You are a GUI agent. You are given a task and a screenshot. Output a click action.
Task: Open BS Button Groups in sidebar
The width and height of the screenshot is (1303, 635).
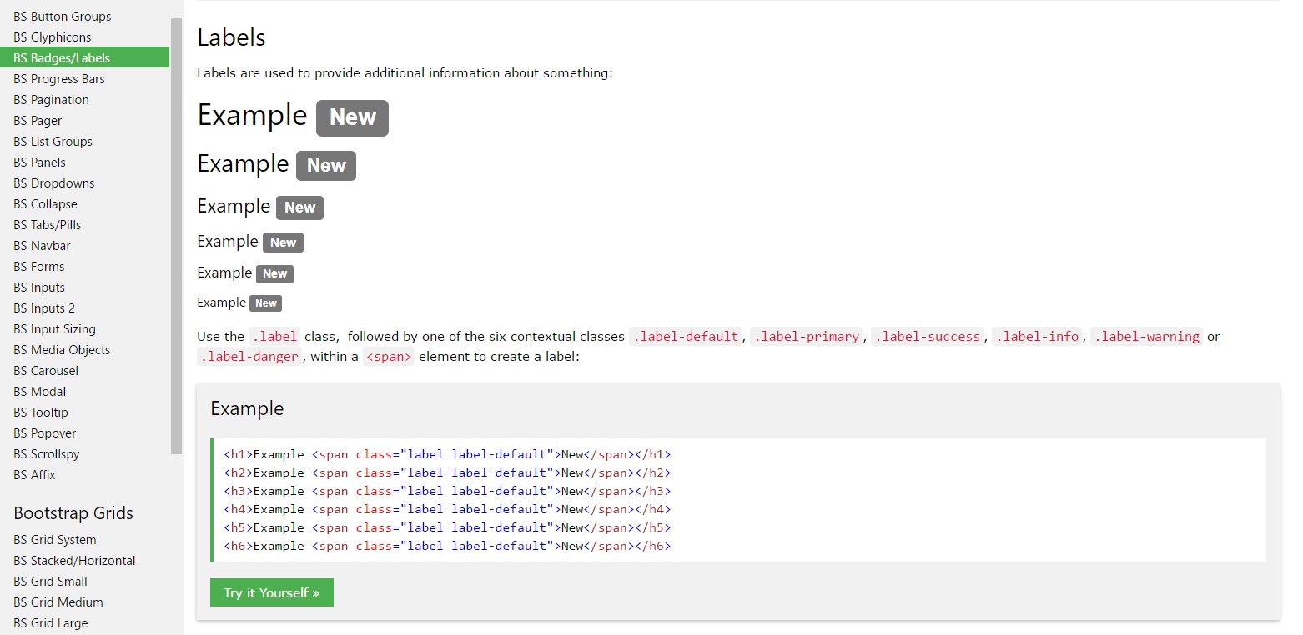click(x=62, y=17)
